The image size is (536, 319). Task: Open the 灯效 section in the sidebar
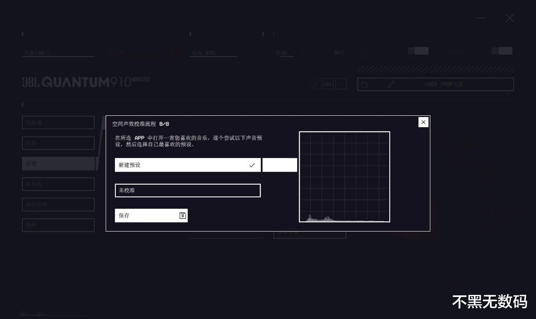click(x=58, y=143)
